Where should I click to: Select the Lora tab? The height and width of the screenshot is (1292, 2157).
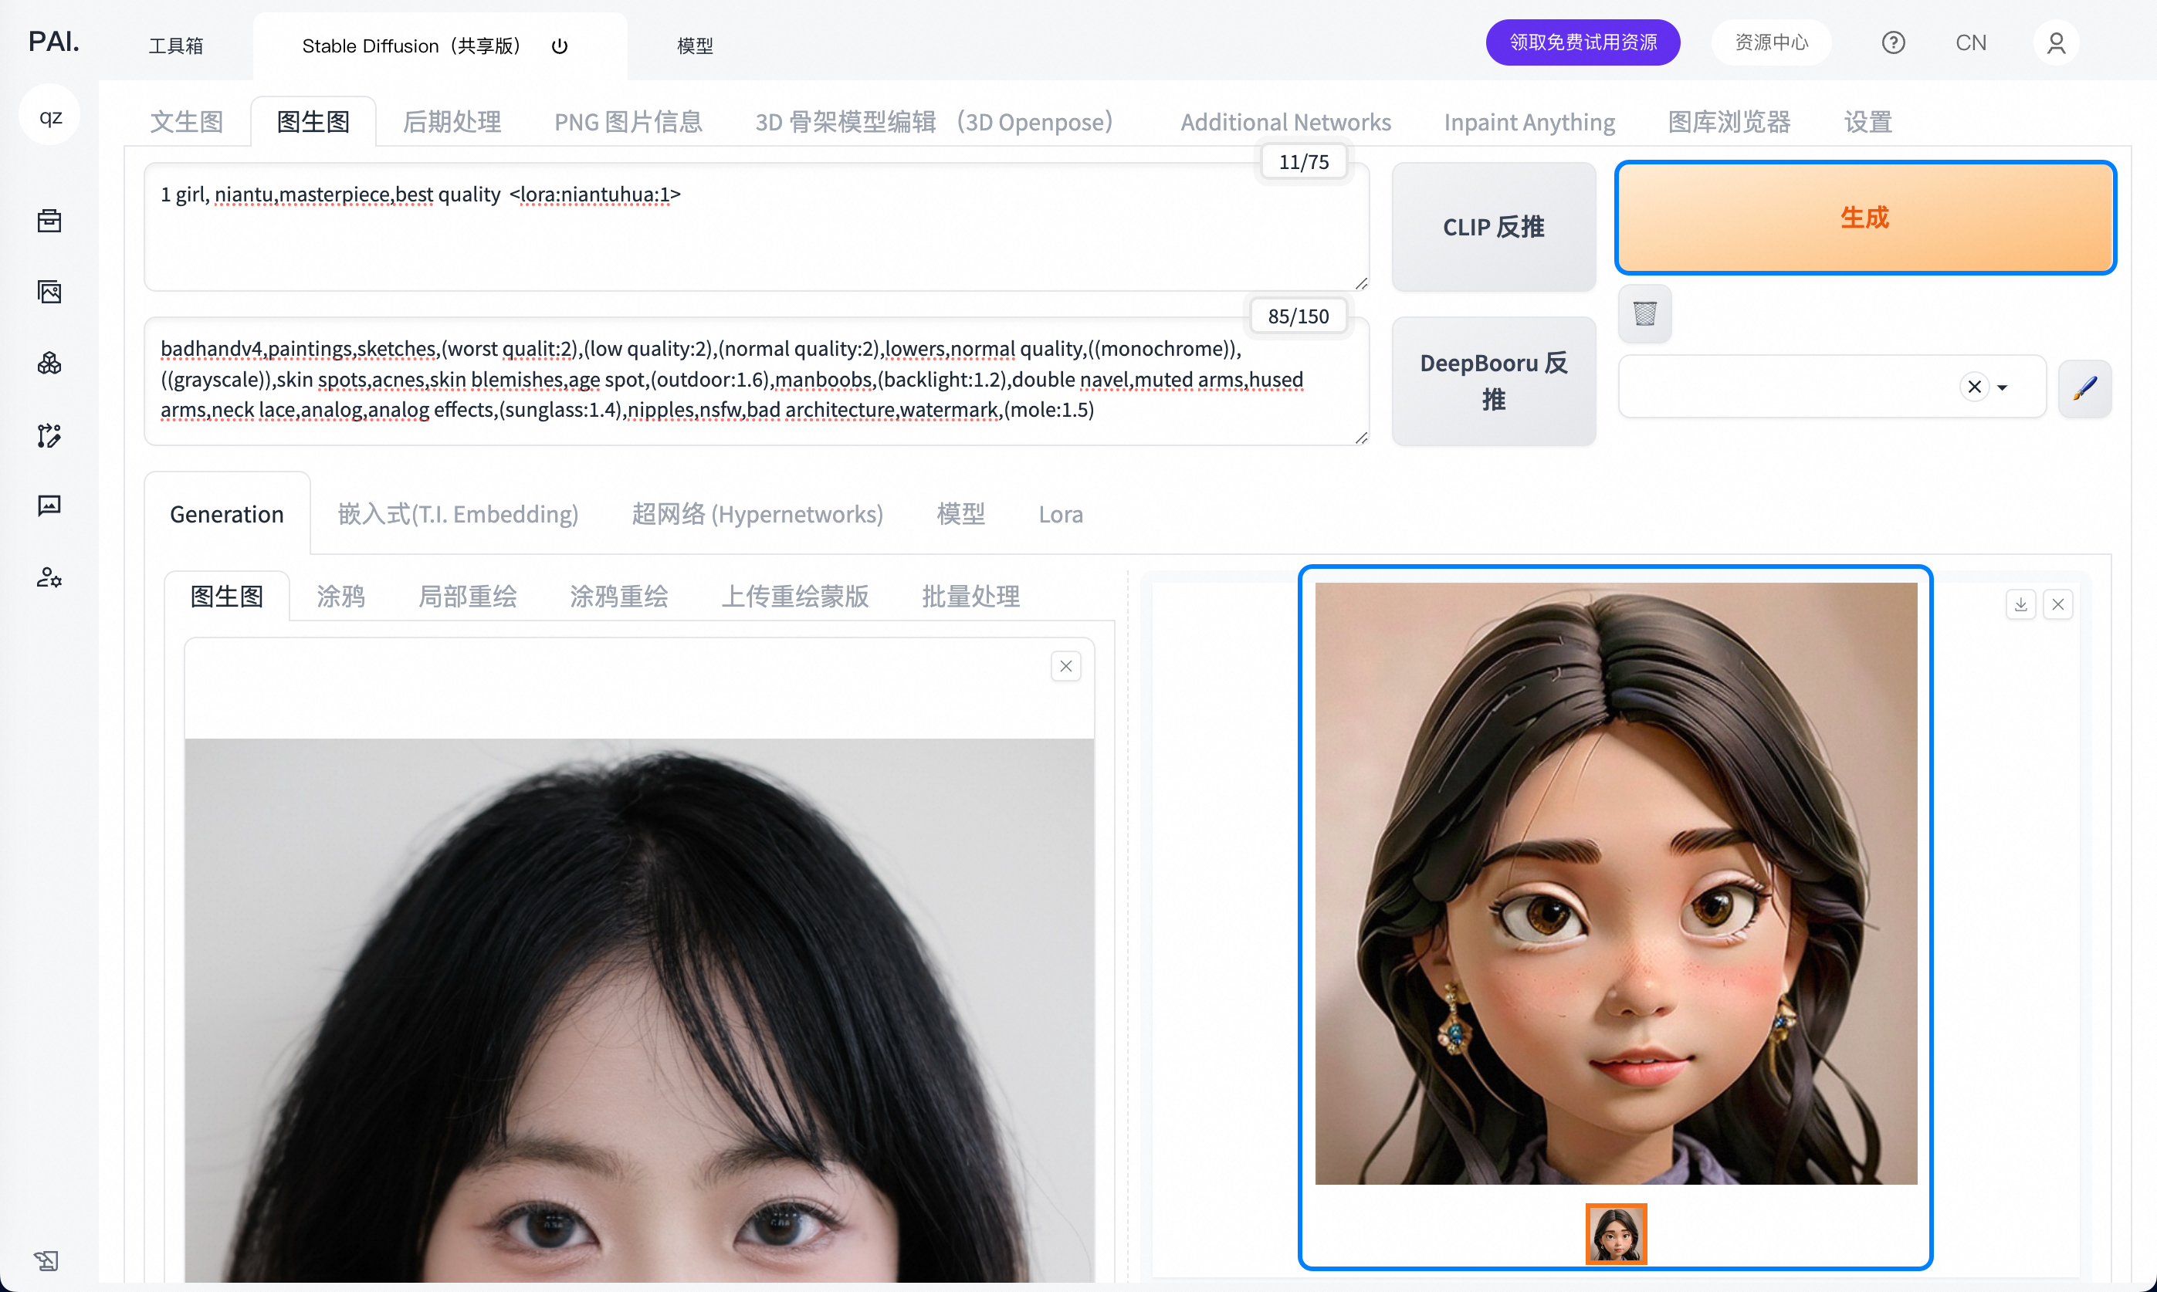(1060, 515)
